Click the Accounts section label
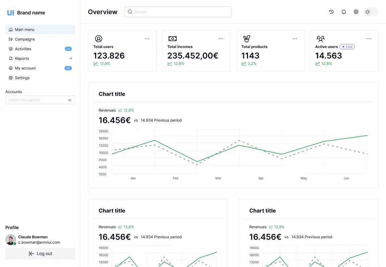The width and height of the screenshot is (386, 267). point(13,92)
